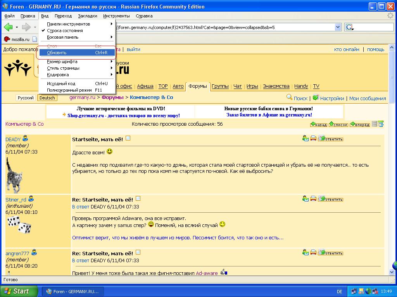Click Stiner_rd's dice avatar image
Viewport: 397px width, 297px height.
pos(19,225)
